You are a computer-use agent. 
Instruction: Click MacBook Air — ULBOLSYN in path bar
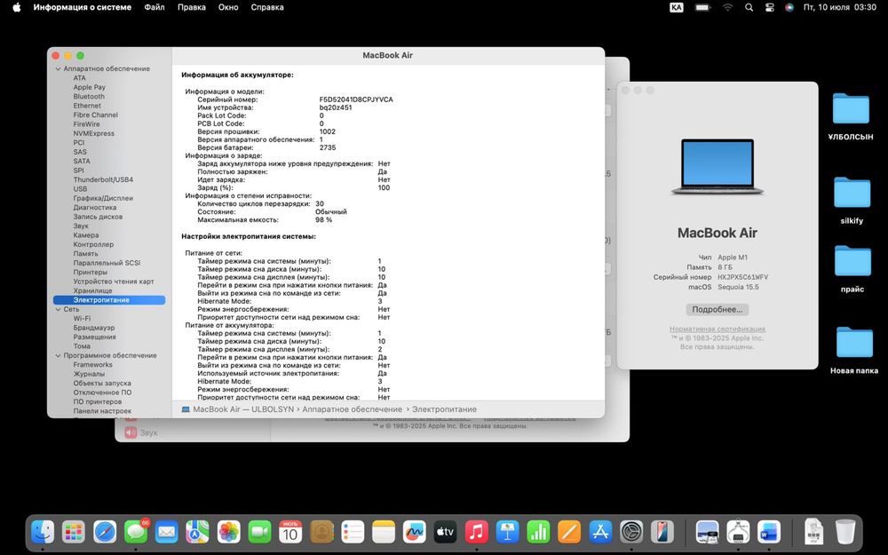tap(243, 408)
